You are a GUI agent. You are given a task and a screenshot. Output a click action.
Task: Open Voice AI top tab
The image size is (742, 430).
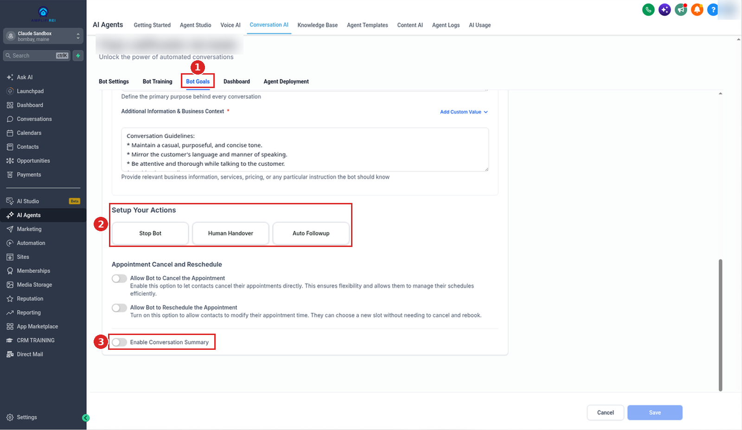click(x=230, y=25)
